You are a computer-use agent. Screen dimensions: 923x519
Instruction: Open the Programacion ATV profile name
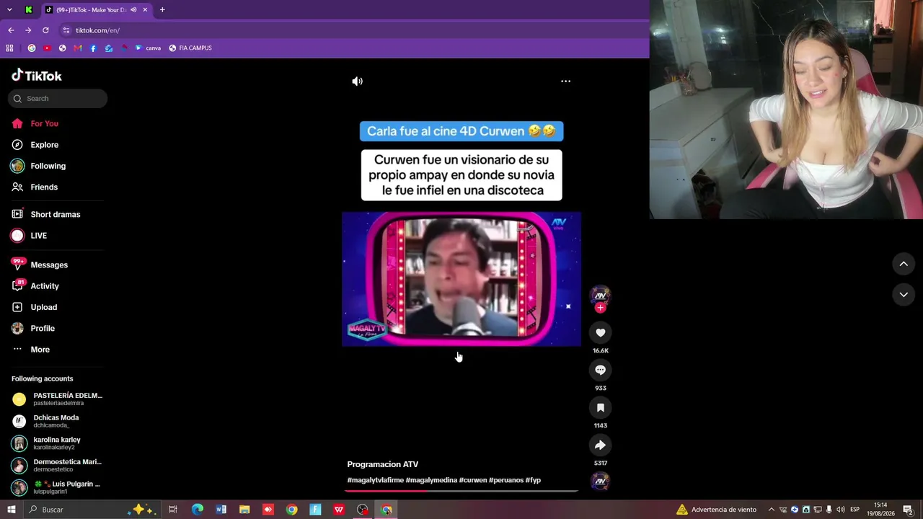click(x=382, y=464)
